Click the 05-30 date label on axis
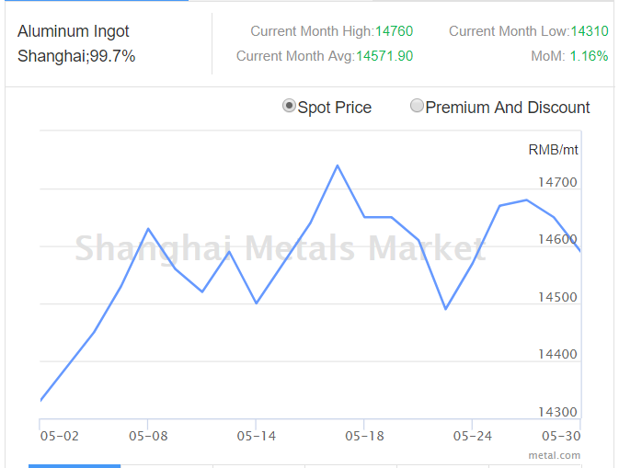Screen dimensions: 619x468 (561, 436)
